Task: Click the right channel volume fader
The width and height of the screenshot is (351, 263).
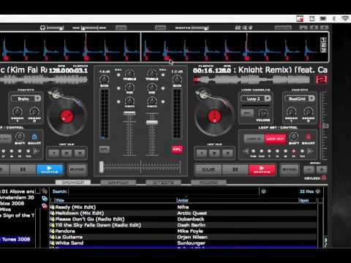Action: tap(152, 123)
